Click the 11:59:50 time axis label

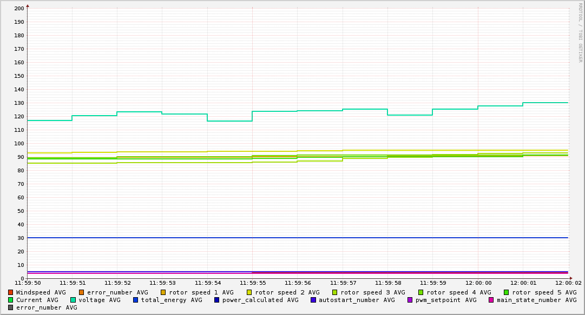[28, 283]
